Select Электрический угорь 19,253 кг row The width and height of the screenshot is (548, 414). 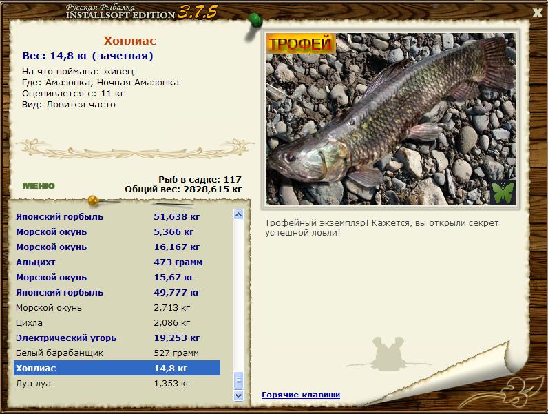pos(117,338)
